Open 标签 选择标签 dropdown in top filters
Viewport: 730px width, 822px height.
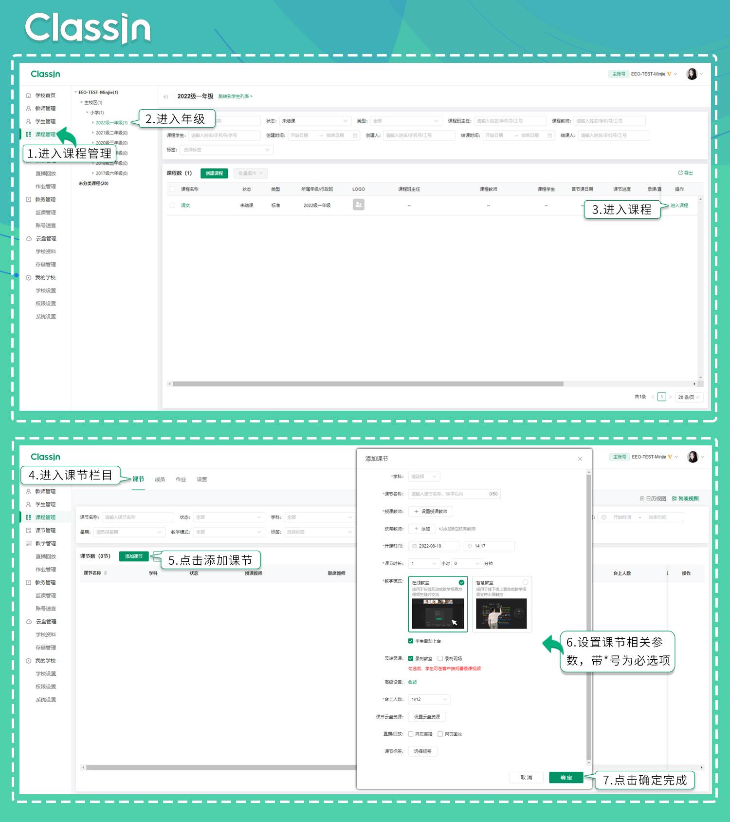click(x=226, y=150)
